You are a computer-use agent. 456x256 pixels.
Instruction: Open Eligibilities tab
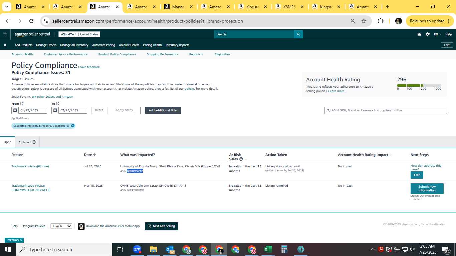click(222, 54)
